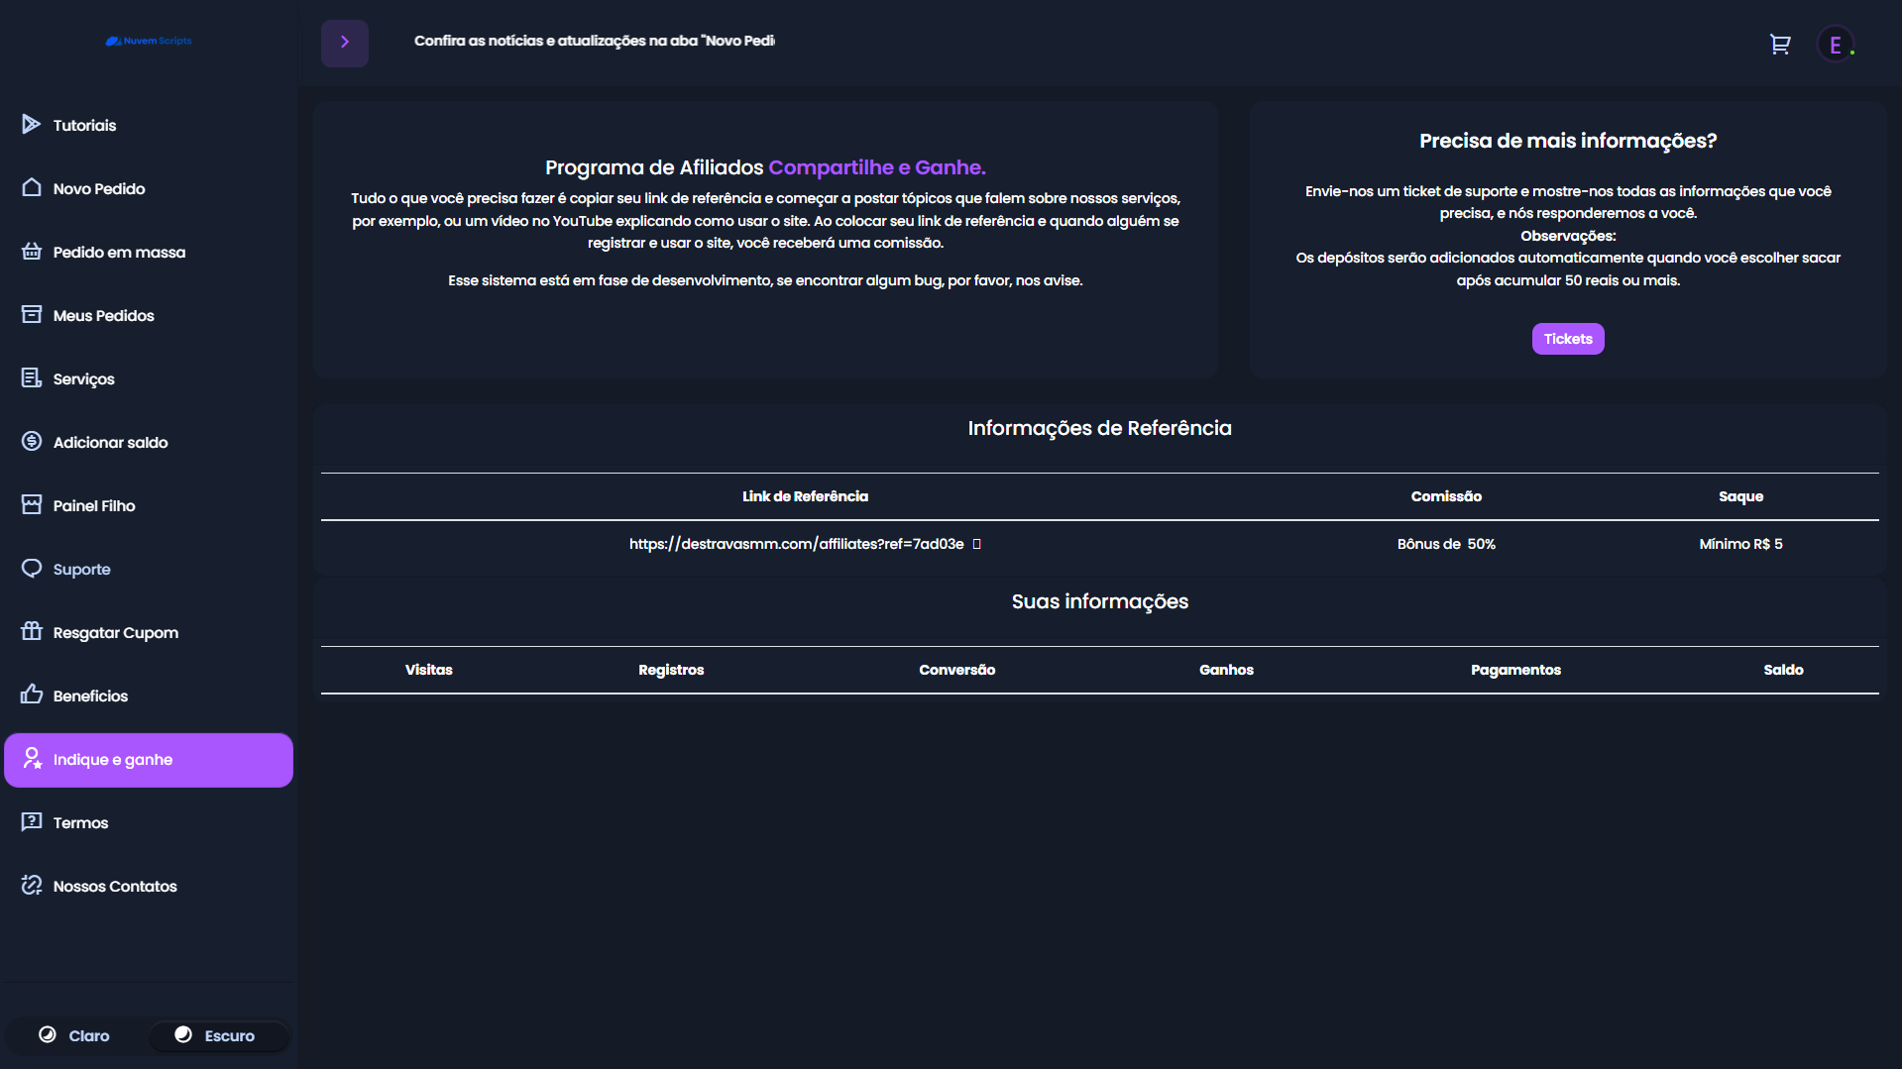Image resolution: width=1902 pixels, height=1069 pixels.
Task: Select Pedido em massa in sidebar
Action: pos(119,252)
